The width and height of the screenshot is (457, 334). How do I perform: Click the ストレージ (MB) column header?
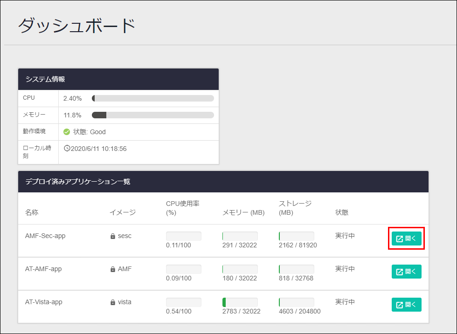coord(295,208)
